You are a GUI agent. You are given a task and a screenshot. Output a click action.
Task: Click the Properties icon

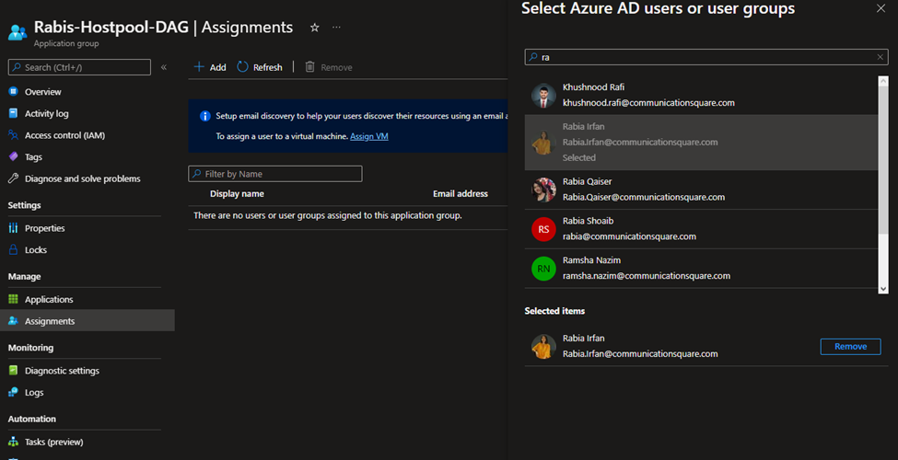[13, 228]
